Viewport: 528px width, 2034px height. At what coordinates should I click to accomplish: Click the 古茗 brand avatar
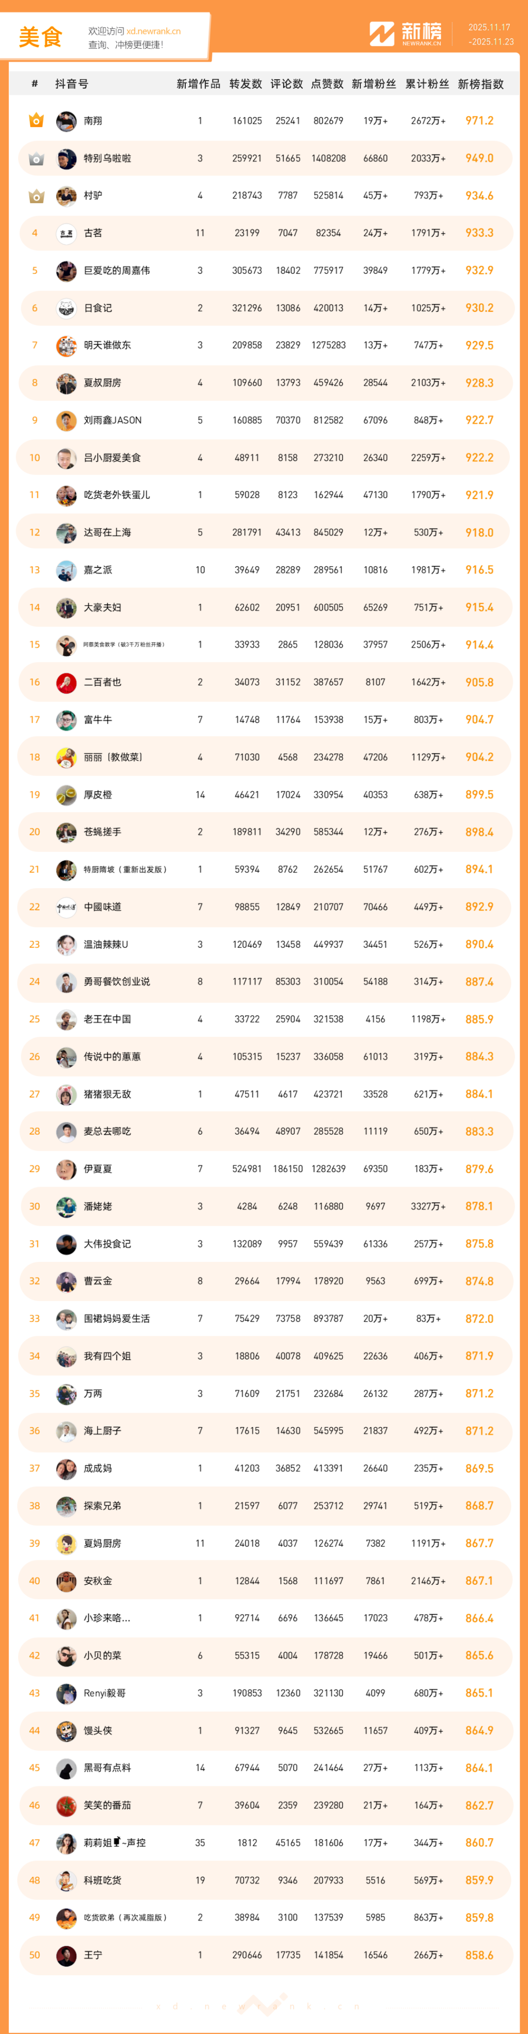[x=66, y=233]
